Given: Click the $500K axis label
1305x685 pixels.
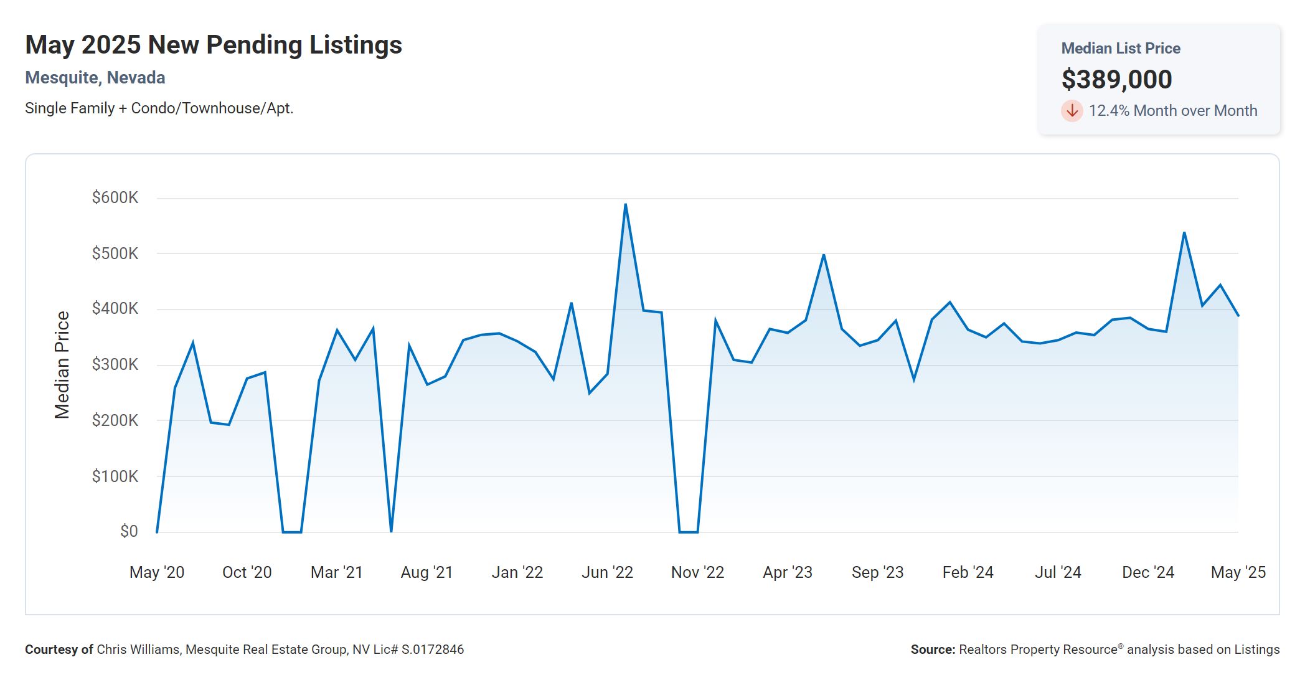Looking at the screenshot, I should click(115, 253).
